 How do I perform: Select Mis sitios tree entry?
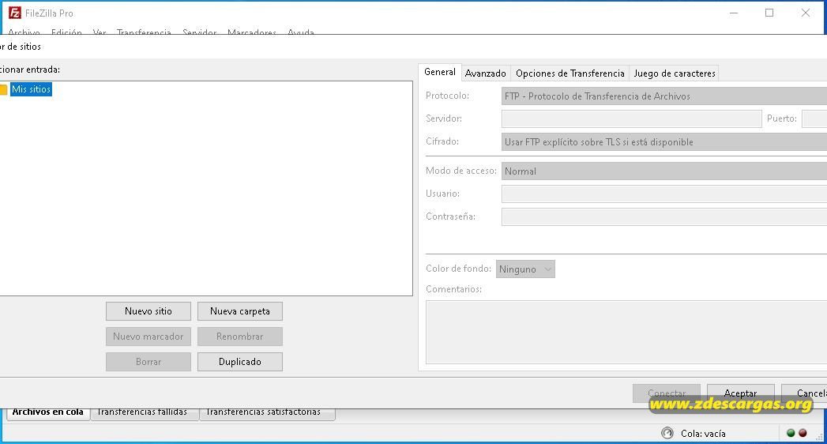pos(31,89)
